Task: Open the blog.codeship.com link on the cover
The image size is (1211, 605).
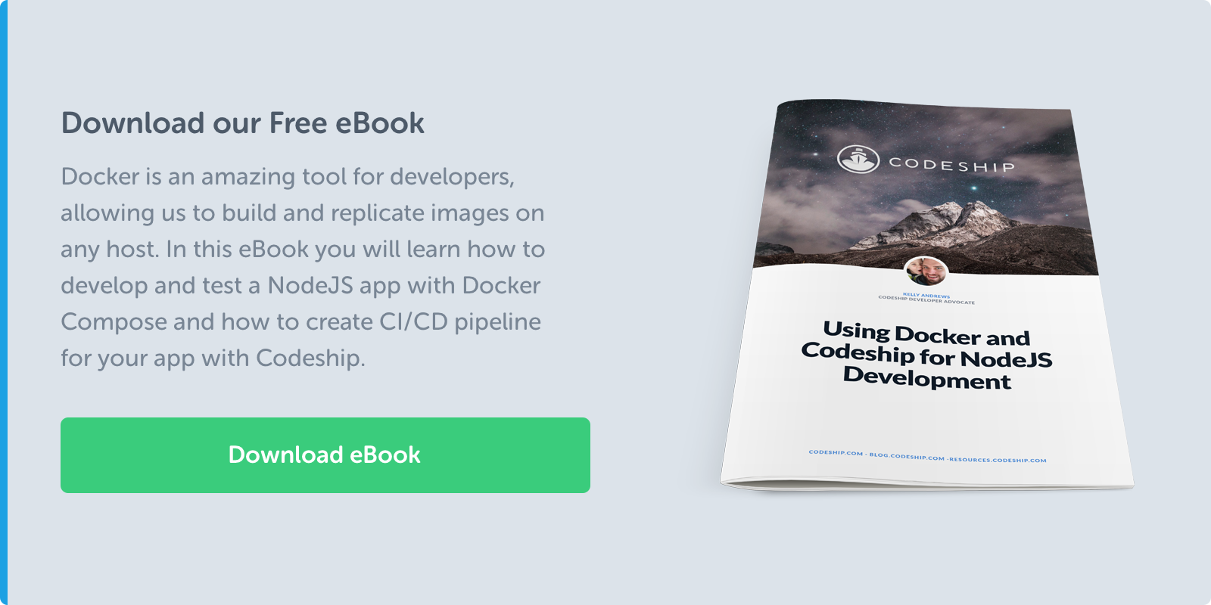Action: [x=907, y=456]
